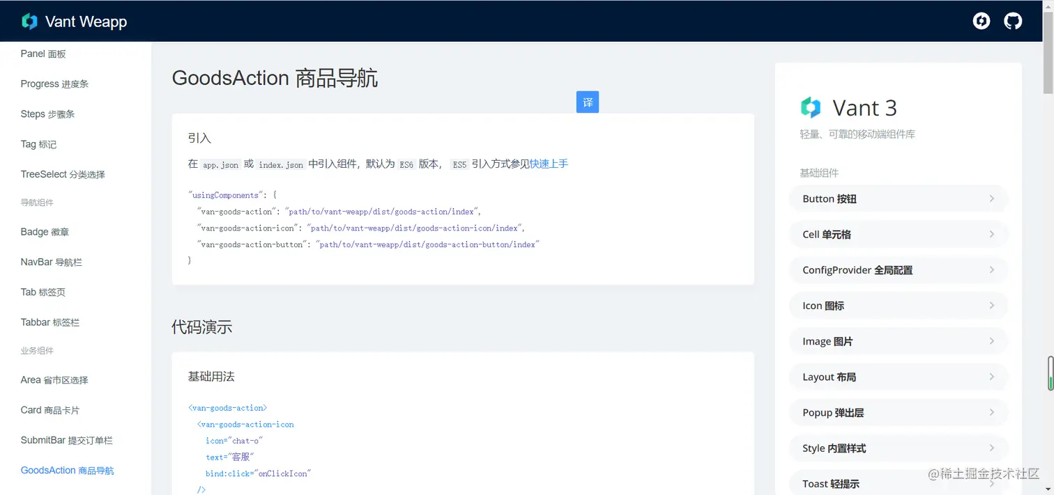Viewport: 1054px width, 495px height.
Task: Click the 代码演示 section heading
Action: coord(201,327)
